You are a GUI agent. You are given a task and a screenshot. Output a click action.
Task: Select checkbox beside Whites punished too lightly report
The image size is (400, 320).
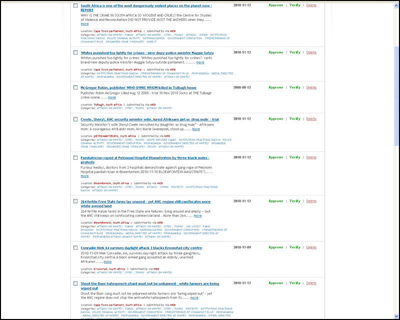pos(75,52)
